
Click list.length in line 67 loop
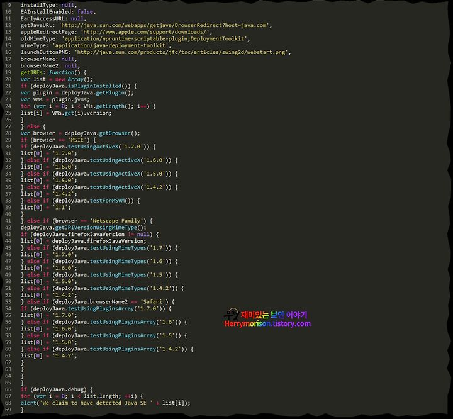[101, 396]
